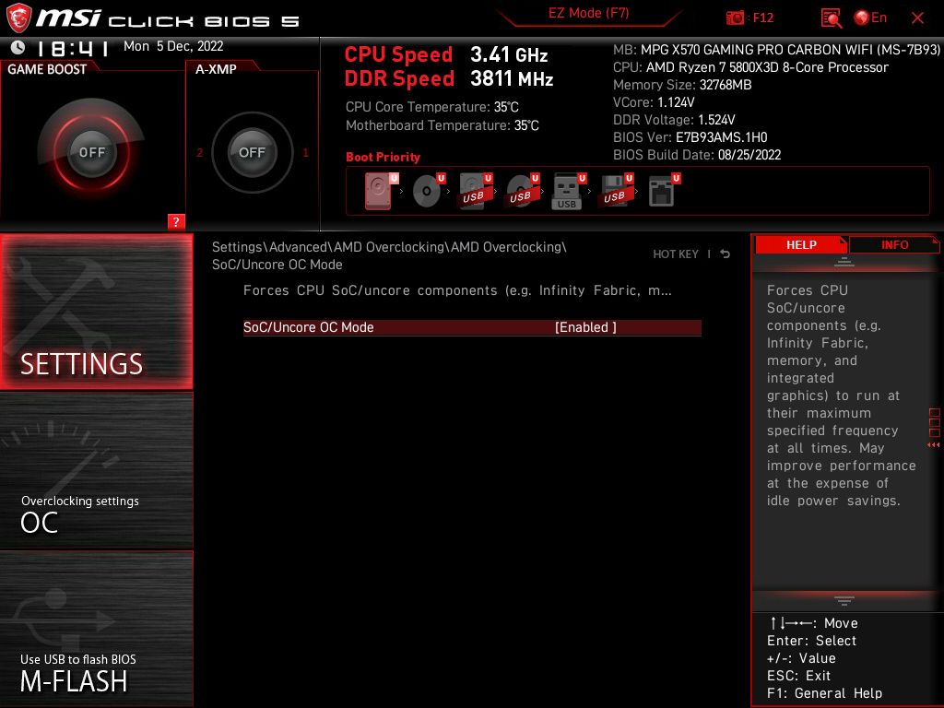Select A-XMP profile 1

pyautogui.click(x=305, y=152)
